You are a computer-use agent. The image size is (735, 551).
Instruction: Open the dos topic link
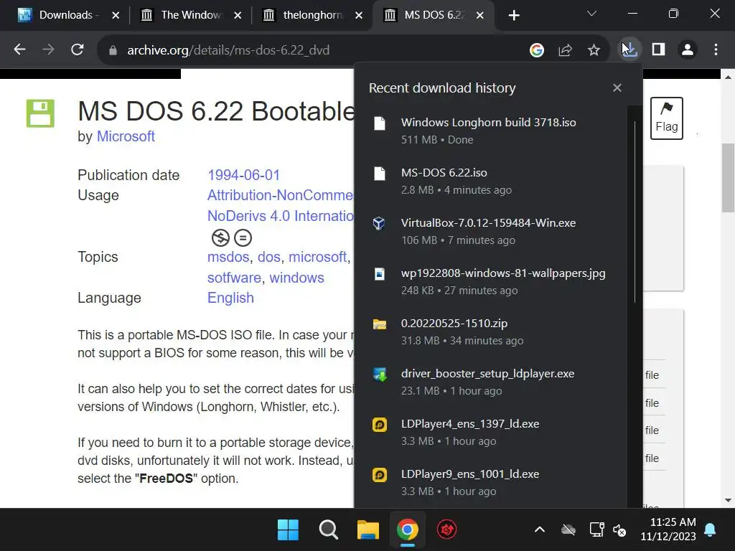[269, 257]
